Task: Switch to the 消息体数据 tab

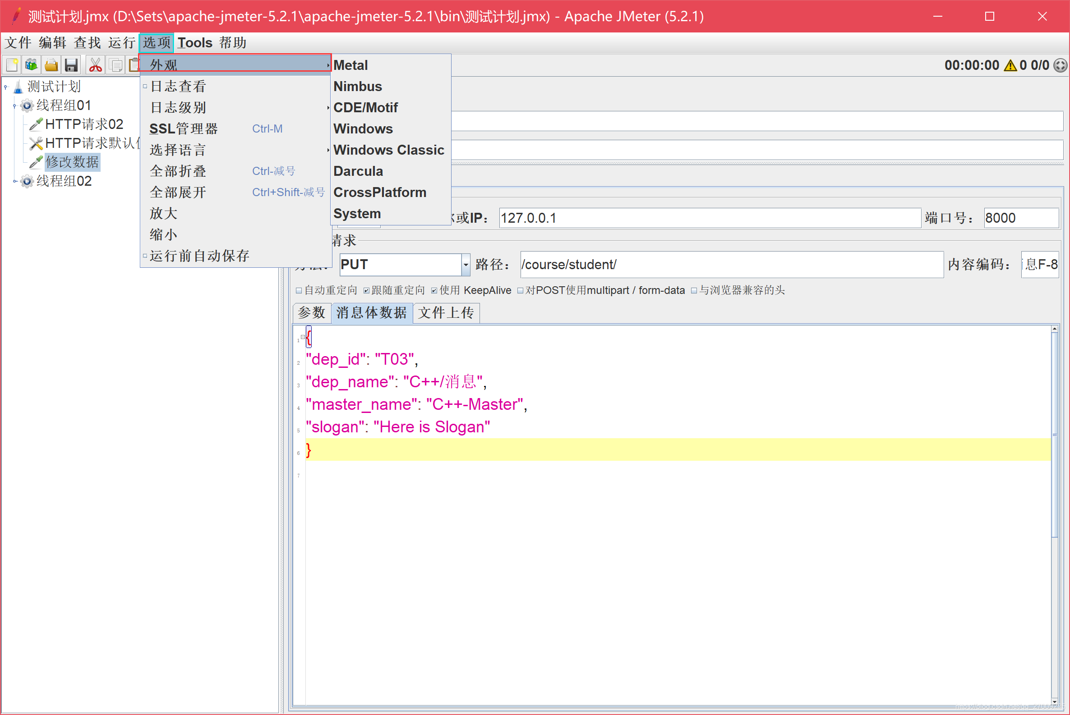Action: coord(372,313)
